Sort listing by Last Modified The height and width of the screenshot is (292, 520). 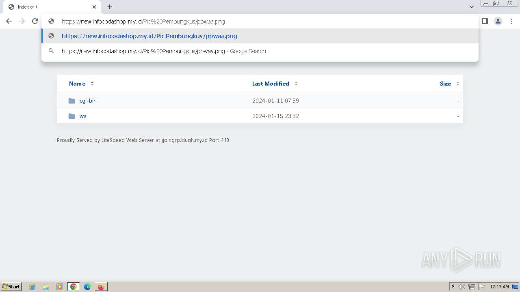(271, 84)
